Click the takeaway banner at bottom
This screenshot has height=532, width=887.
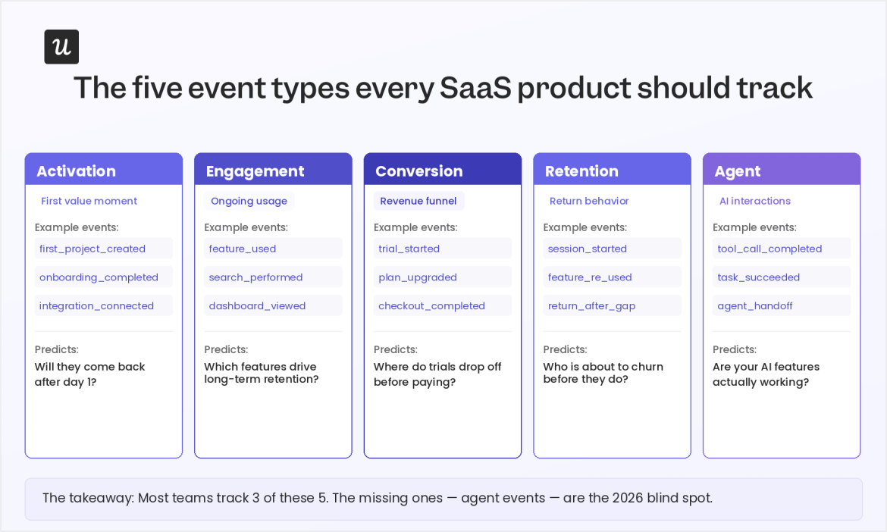(443, 499)
